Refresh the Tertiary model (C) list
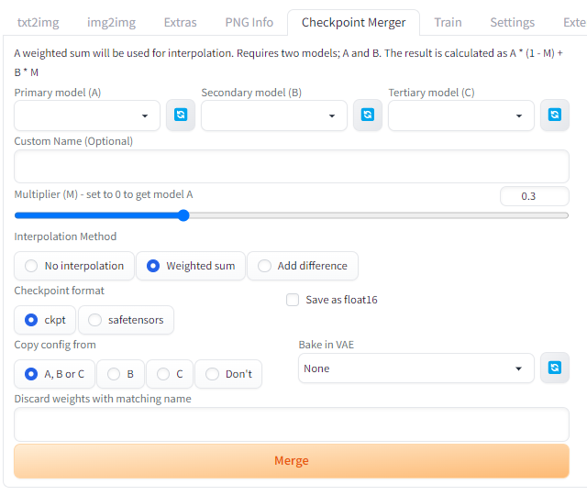 pos(554,115)
